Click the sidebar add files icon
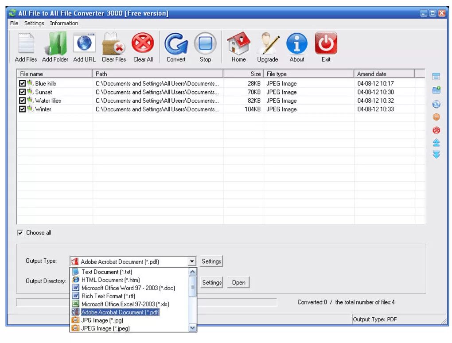 click(436, 77)
